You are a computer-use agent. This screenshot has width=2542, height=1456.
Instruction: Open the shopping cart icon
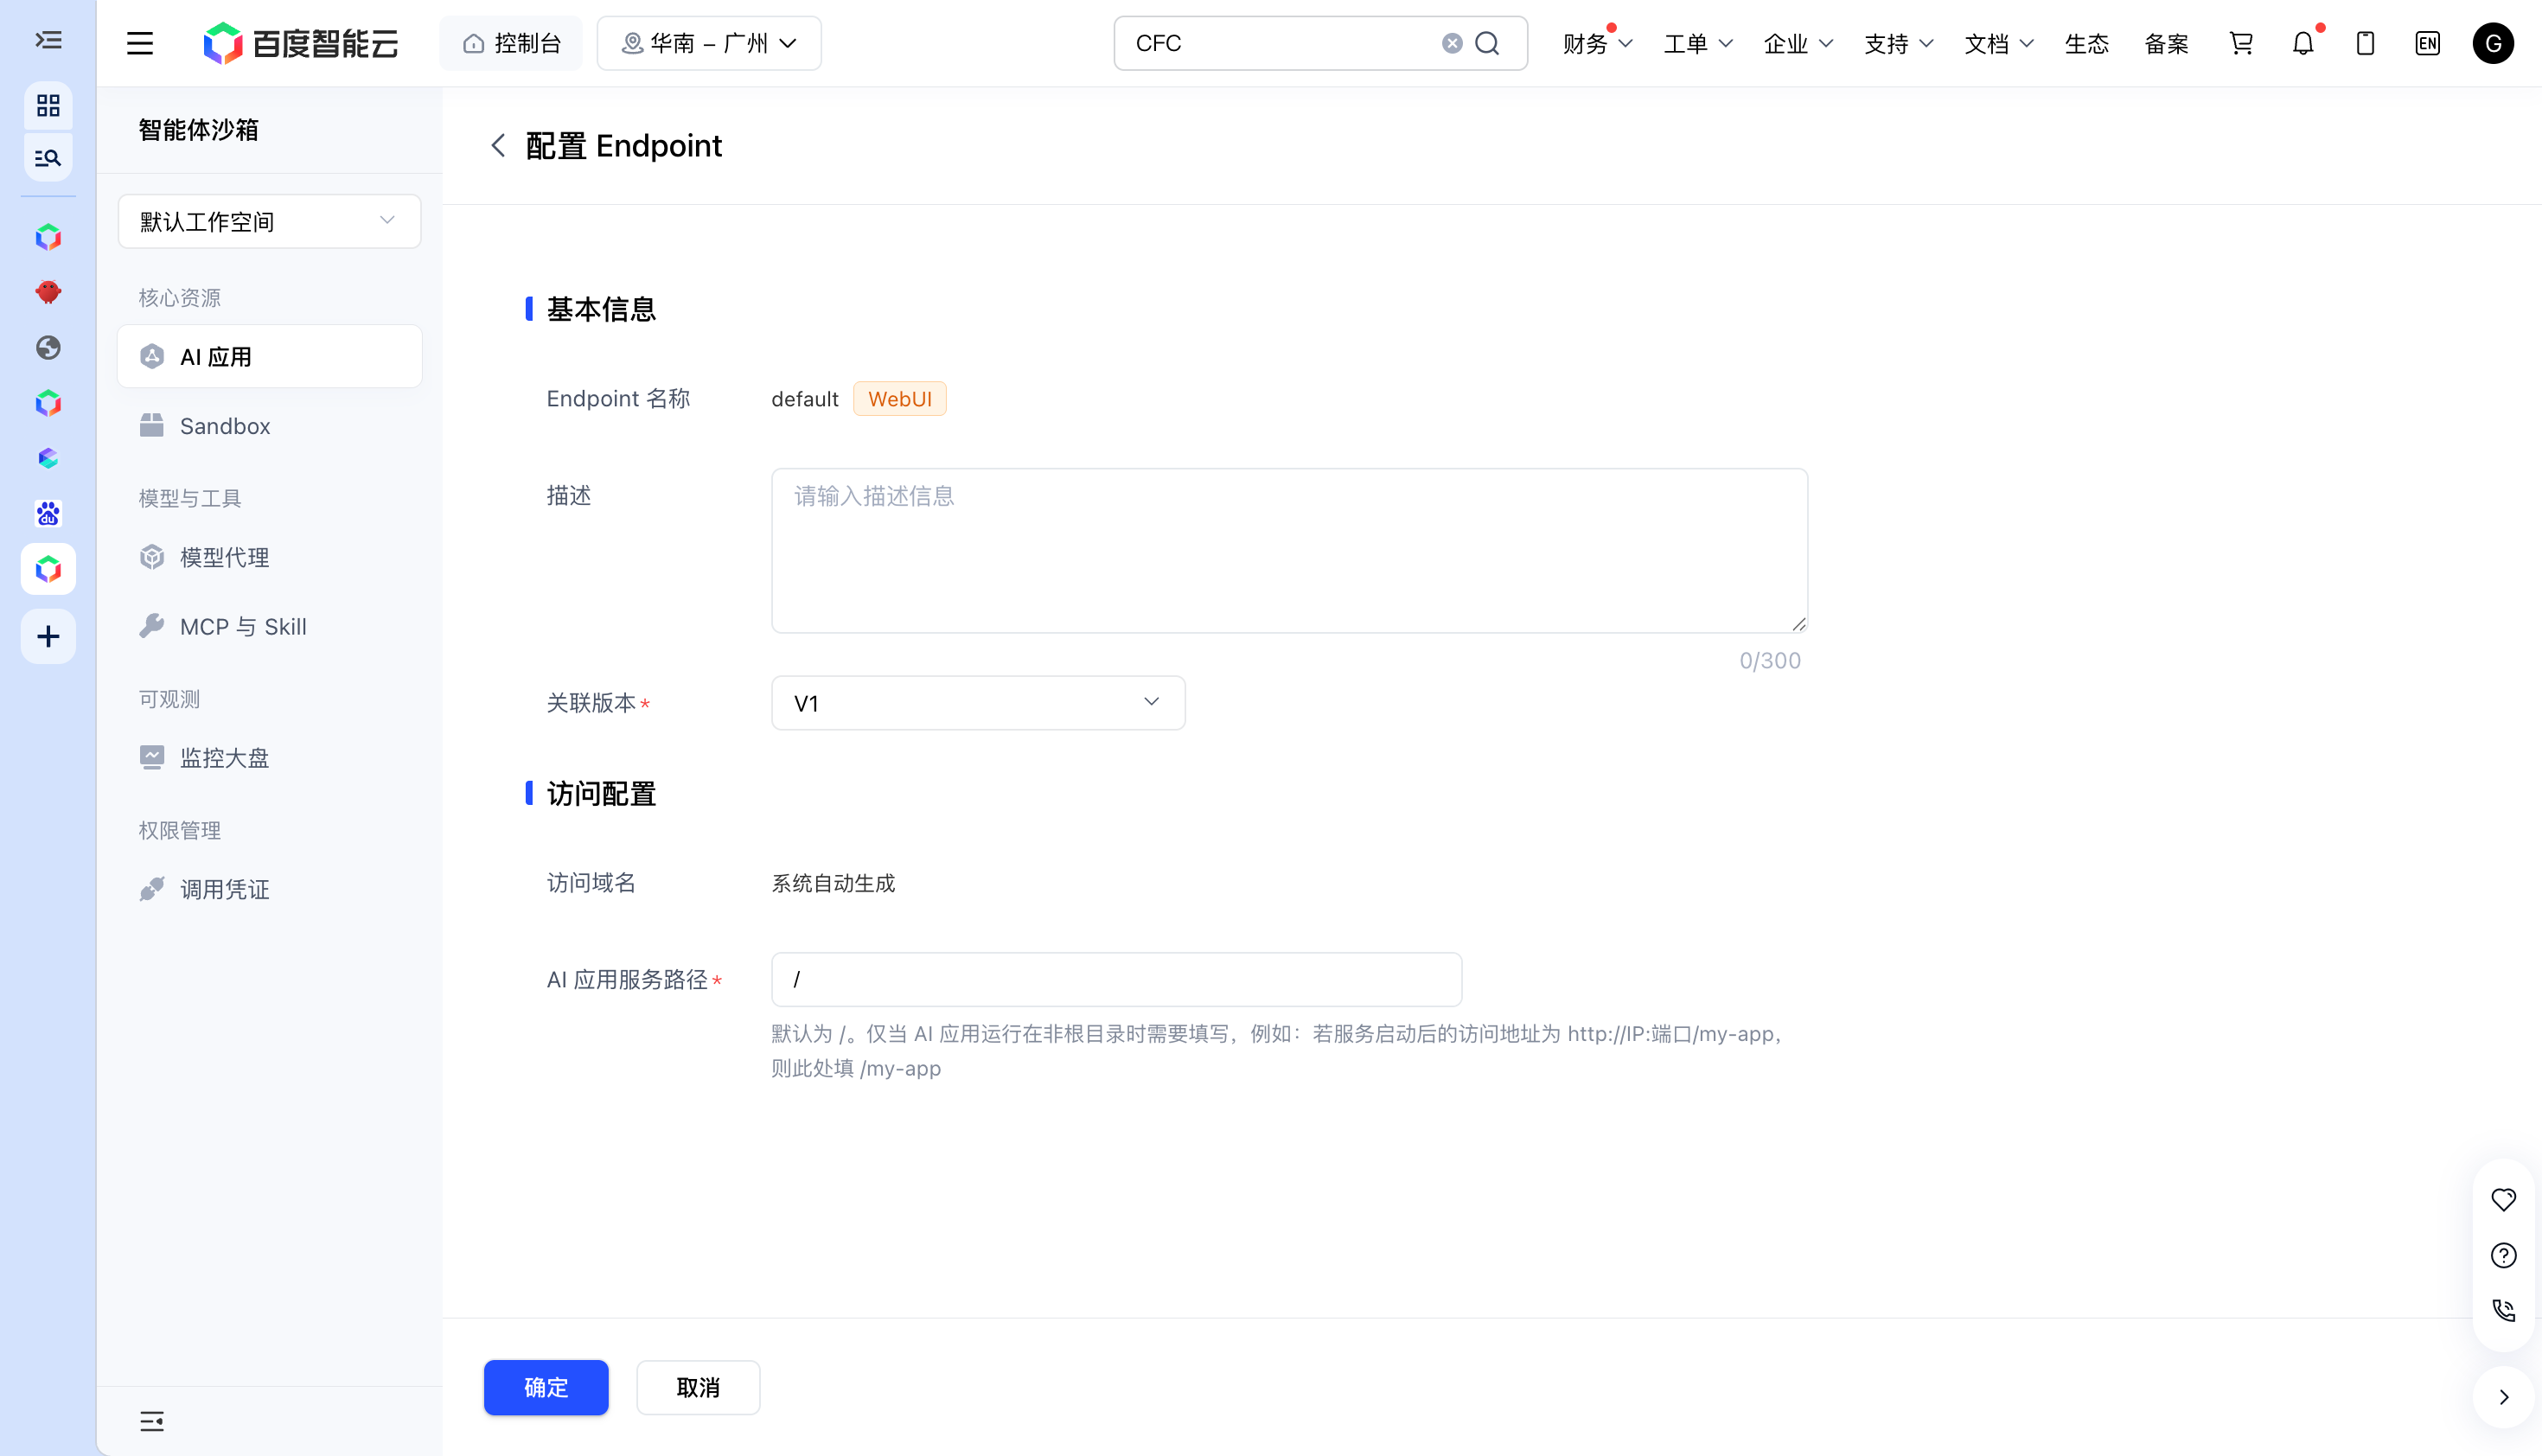[2240, 43]
